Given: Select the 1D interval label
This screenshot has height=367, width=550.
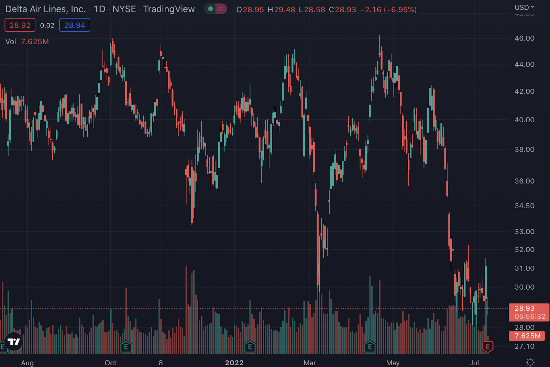Looking at the screenshot, I should point(99,9).
